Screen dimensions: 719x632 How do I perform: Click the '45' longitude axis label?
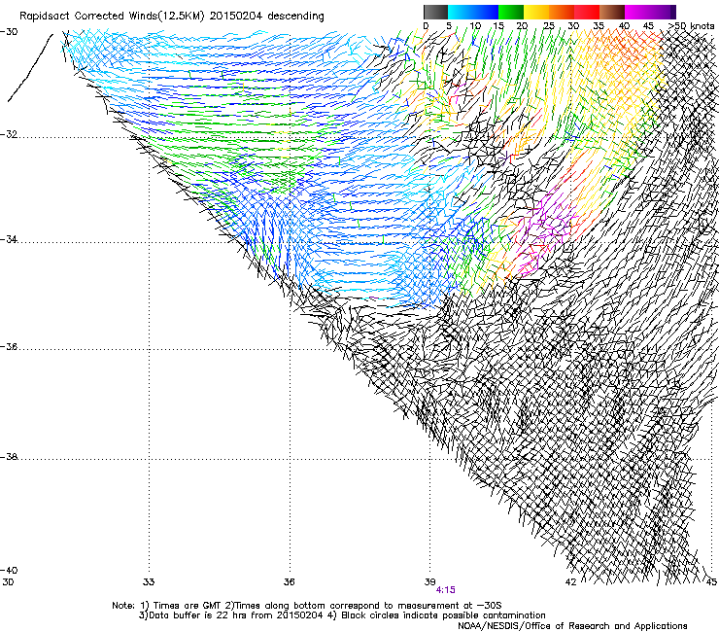pyautogui.click(x=711, y=582)
